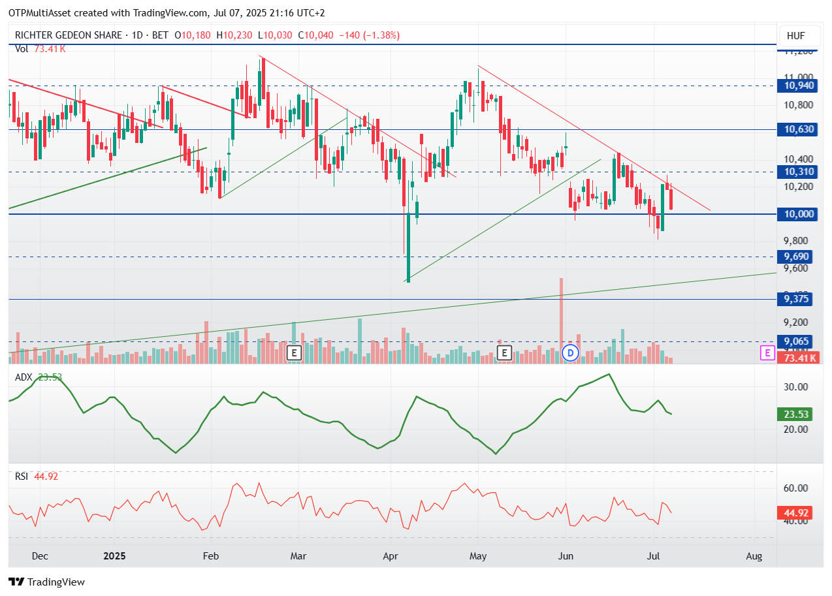This screenshot has height=596, width=832.
Task: Click the 10,200 price axis tick
Action: (799, 187)
